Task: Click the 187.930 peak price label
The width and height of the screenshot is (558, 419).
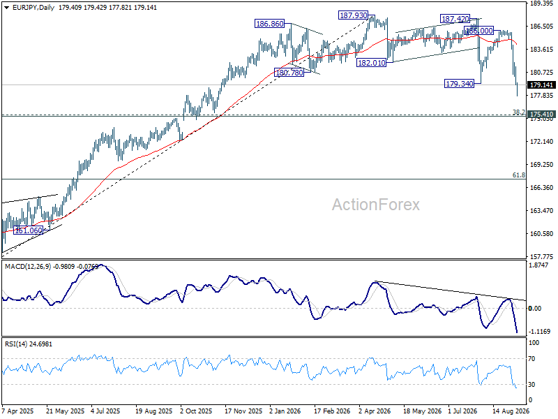Action: click(353, 15)
